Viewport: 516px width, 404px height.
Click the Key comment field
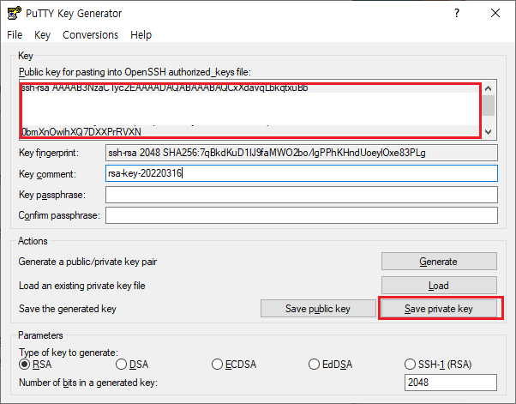point(302,173)
